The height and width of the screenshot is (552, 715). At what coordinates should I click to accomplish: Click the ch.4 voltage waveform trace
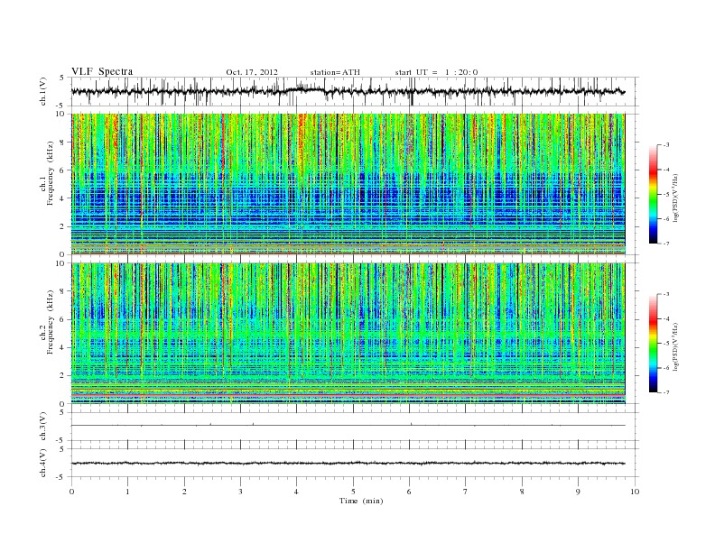coord(348,464)
